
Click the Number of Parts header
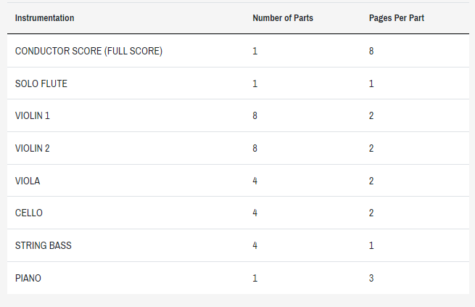click(x=283, y=18)
